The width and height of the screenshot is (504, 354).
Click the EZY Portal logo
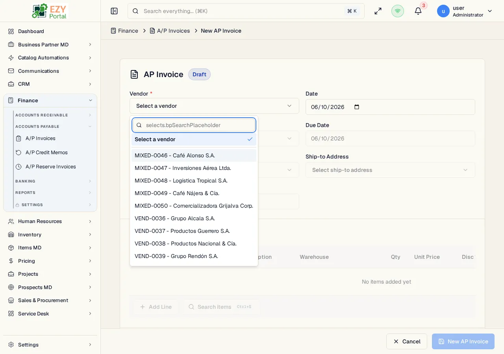tap(50, 11)
